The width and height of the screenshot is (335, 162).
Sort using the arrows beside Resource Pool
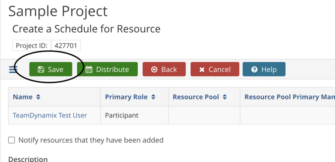tap(225, 97)
